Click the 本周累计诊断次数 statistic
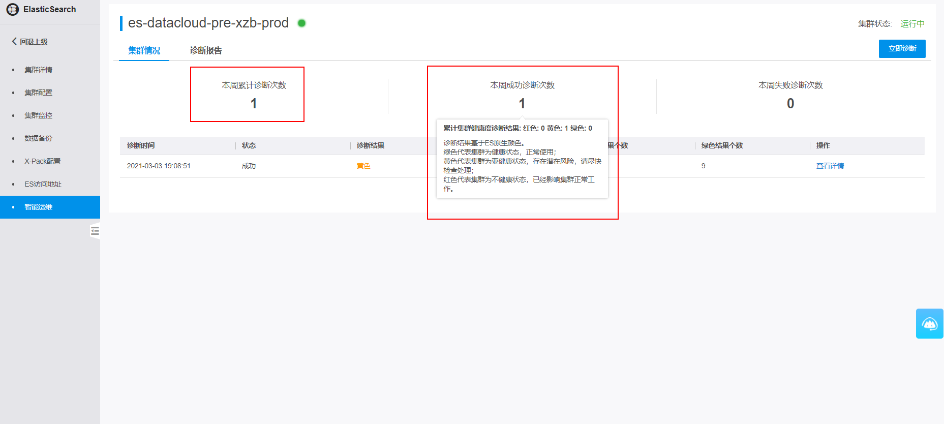The width and height of the screenshot is (944, 424). coord(254,95)
